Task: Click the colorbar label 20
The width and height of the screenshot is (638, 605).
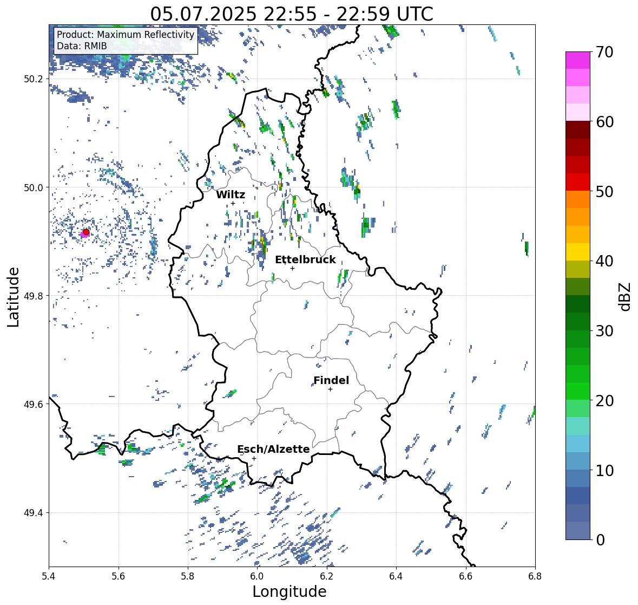Action: [x=604, y=401]
